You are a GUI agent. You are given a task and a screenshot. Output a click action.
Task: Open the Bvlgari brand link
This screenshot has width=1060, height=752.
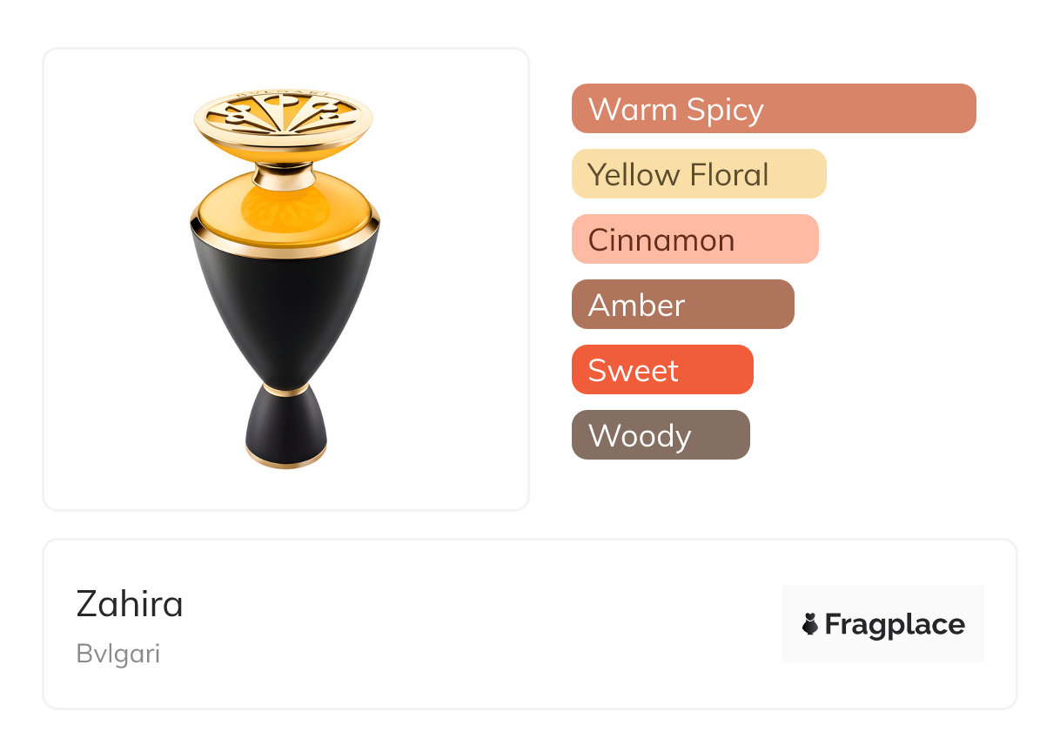click(x=118, y=654)
